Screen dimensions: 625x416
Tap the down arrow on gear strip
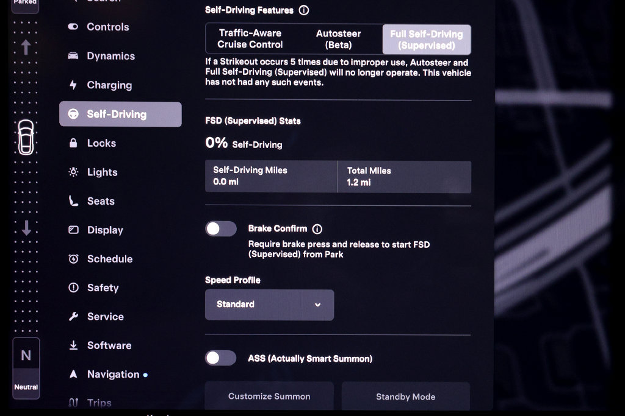point(26,228)
